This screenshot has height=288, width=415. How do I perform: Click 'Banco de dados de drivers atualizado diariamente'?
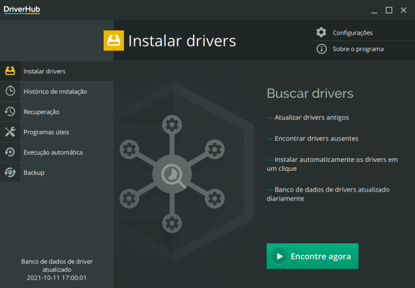pos(328,194)
